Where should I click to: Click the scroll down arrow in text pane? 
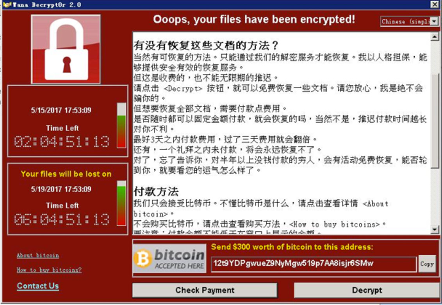[435, 230]
